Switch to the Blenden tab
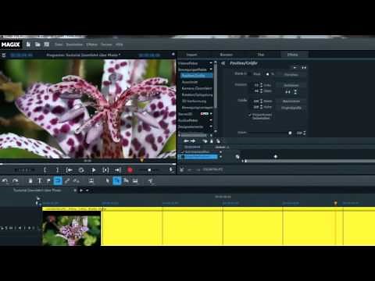The height and width of the screenshot is (281, 375). 227,55
